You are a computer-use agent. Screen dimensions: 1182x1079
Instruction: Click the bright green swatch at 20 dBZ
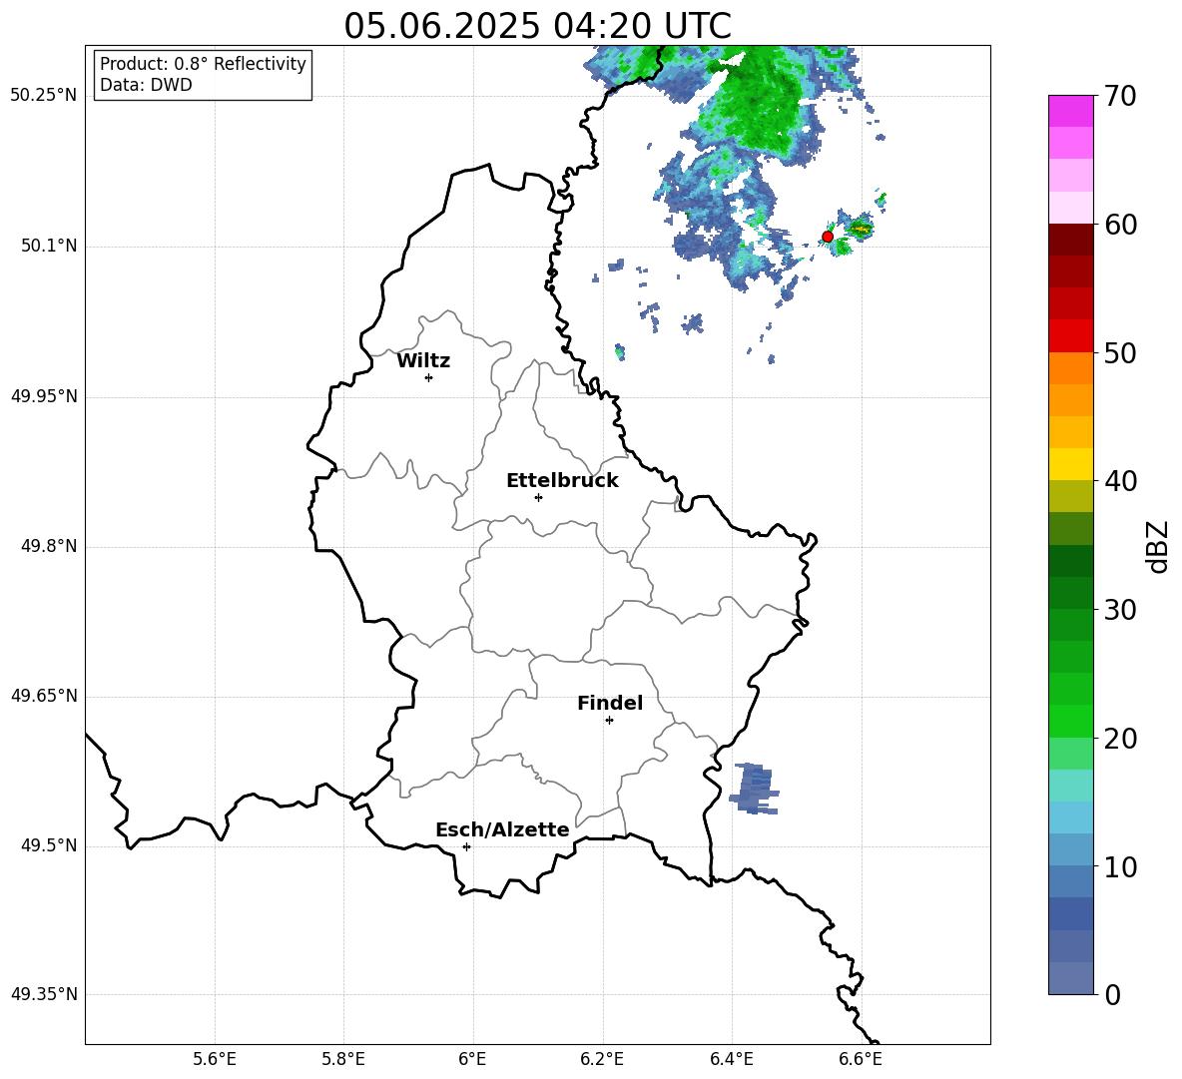tap(1070, 721)
